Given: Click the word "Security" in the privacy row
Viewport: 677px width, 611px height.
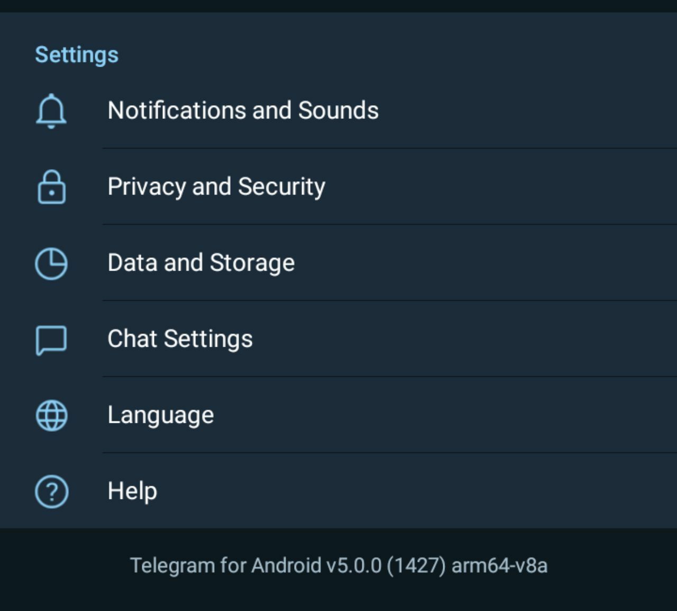Looking at the screenshot, I should 281,187.
